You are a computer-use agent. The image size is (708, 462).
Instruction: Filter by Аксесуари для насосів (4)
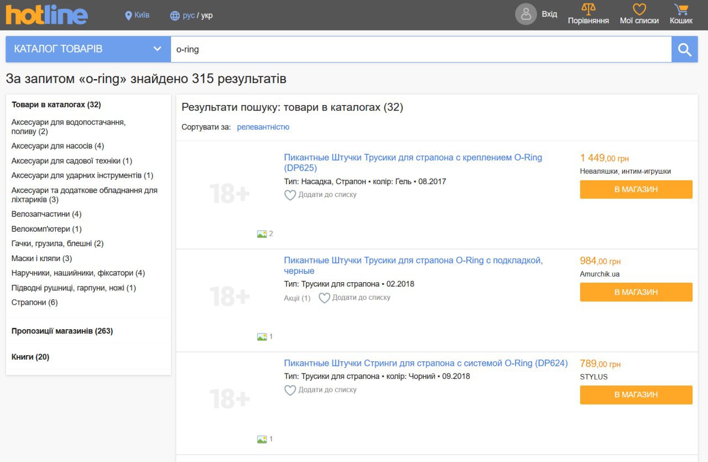58,146
